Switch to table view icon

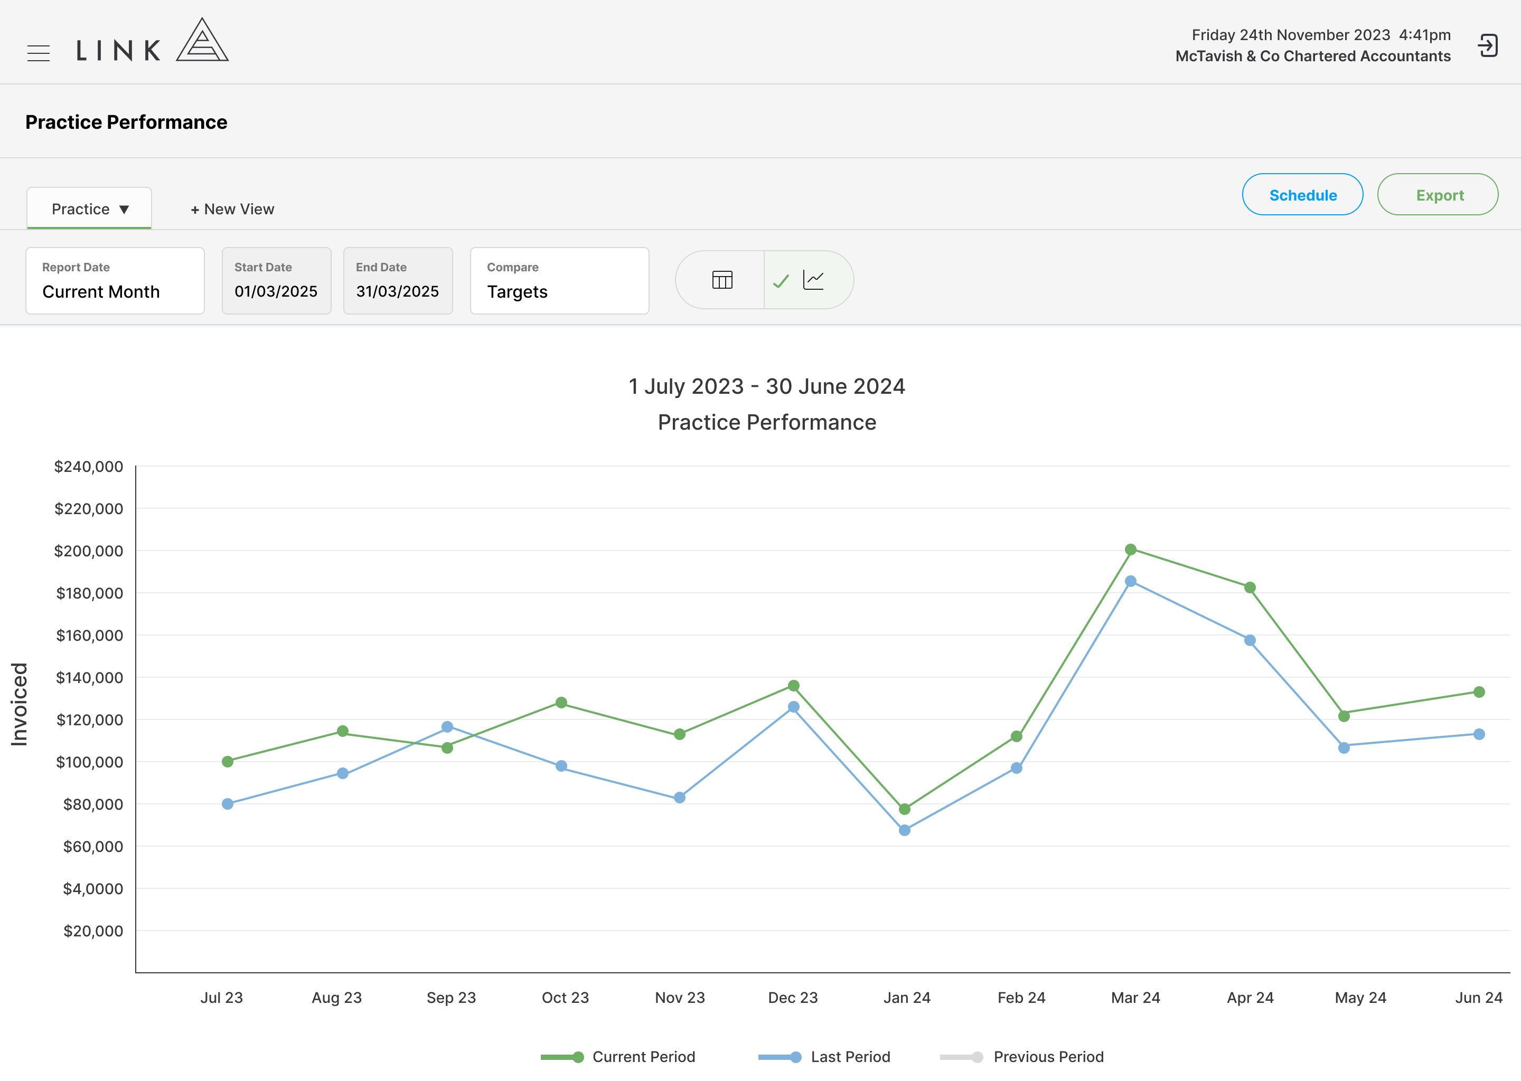pyautogui.click(x=722, y=280)
